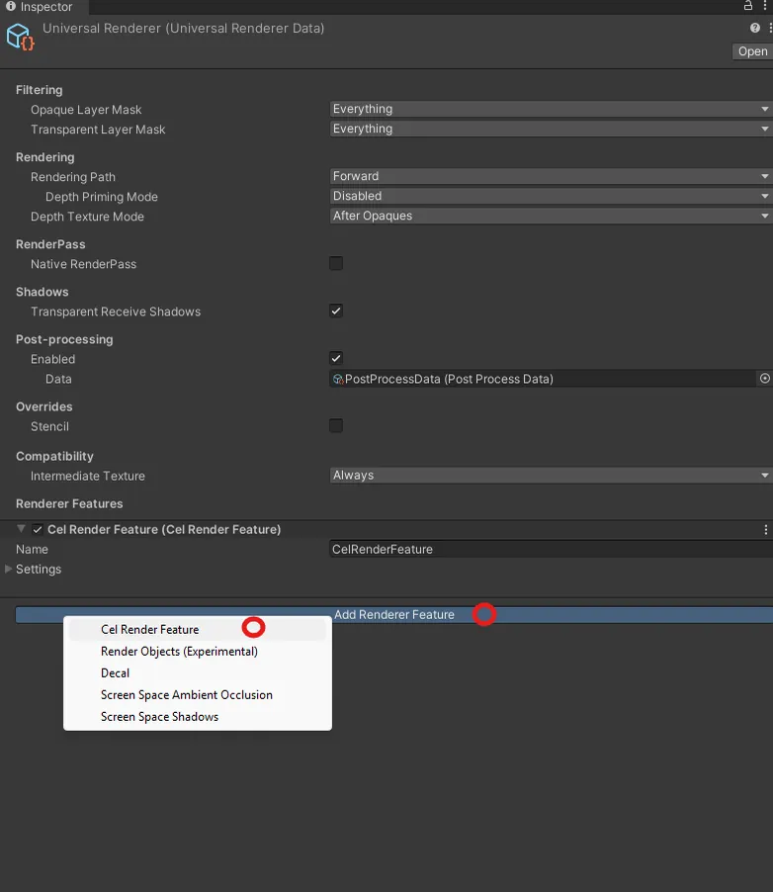Open the Intermediate Texture dropdown
The height and width of the screenshot is (892, 773).
(551, 475)
